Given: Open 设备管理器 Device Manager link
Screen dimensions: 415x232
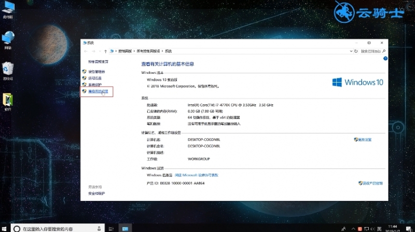Looking at the screenshot, I should point(96,72).
